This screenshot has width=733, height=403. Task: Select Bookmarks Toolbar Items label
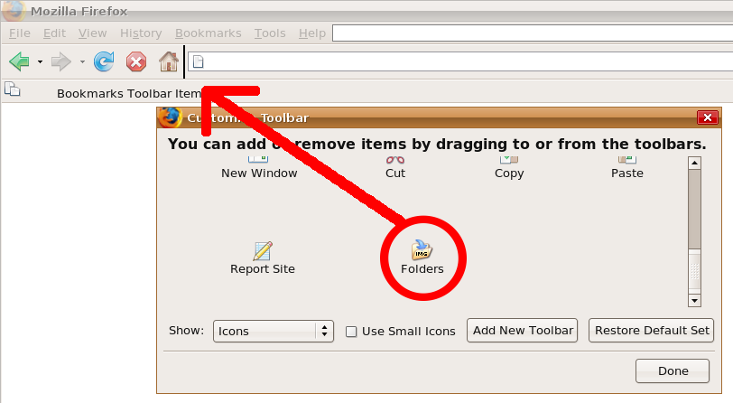pos(129,94)
